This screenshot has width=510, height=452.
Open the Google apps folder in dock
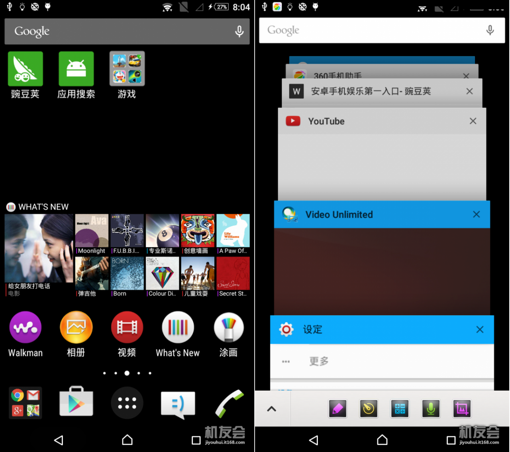point(25,403)
